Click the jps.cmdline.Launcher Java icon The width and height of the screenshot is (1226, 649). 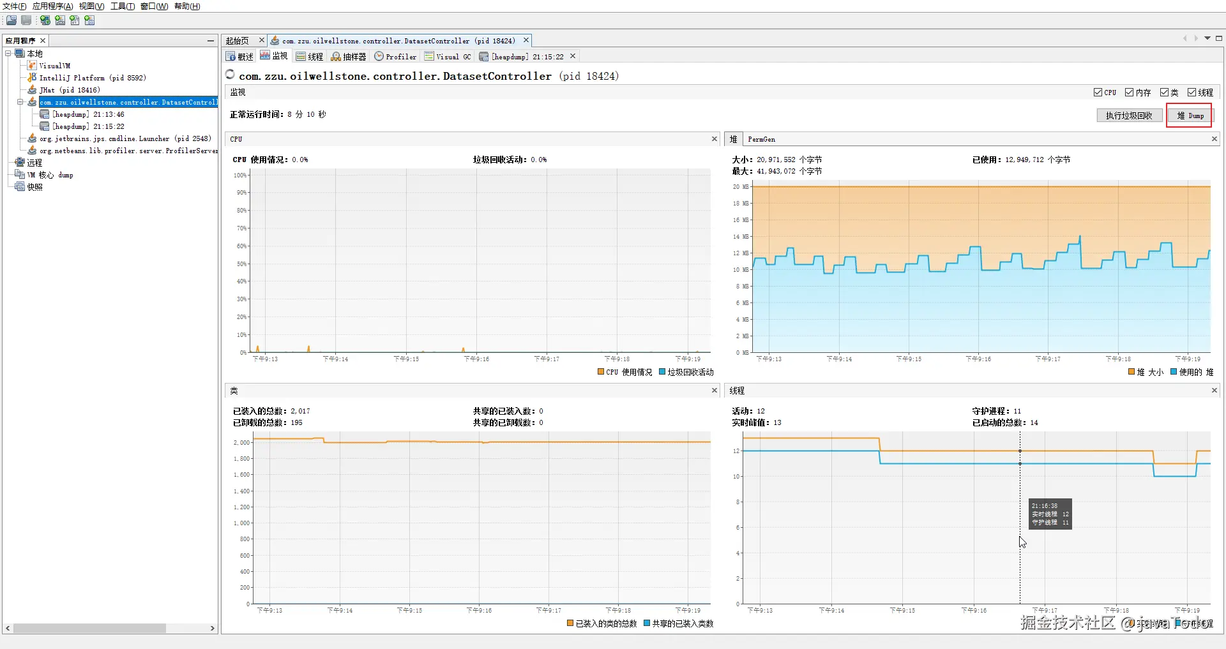coord(32,138)
